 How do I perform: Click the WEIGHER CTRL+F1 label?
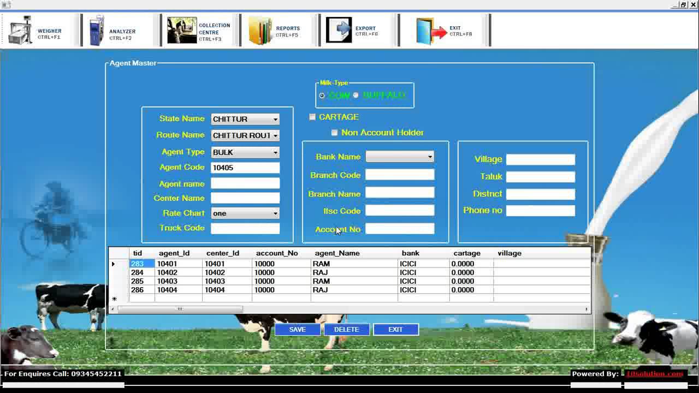click(x=49, y=34)
